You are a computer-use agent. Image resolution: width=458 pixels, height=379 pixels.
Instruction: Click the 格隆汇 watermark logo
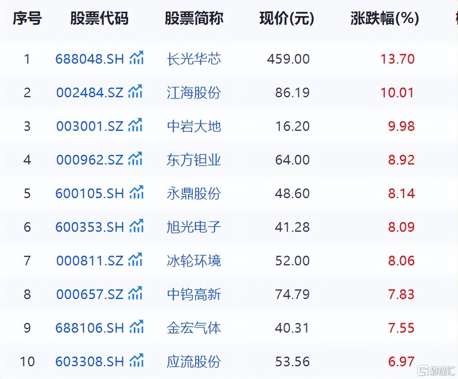click(x=437, y=370)
